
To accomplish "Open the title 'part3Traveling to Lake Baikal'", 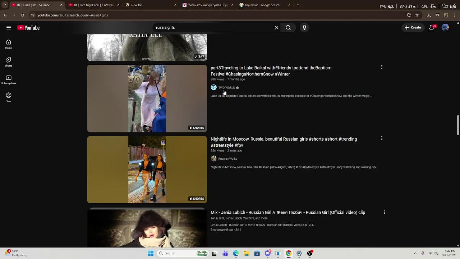I will point(271,71).
